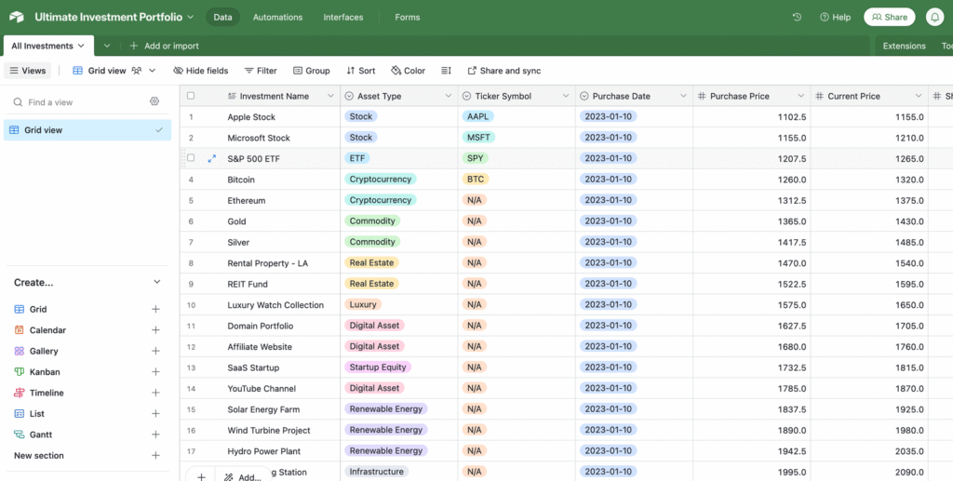Image resolution: width=953 pixels, height=481 pixels.
Task: Open Hide fields in the toolbar
Action: [x=201, y=71]
